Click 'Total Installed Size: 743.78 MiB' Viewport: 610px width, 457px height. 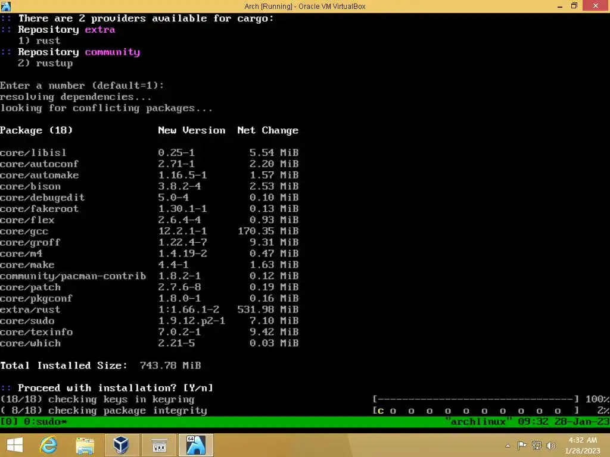pos(100,365)
